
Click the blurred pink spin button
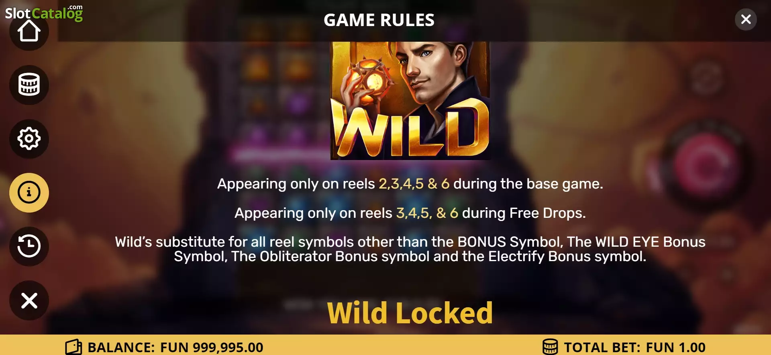pos(706,164)
